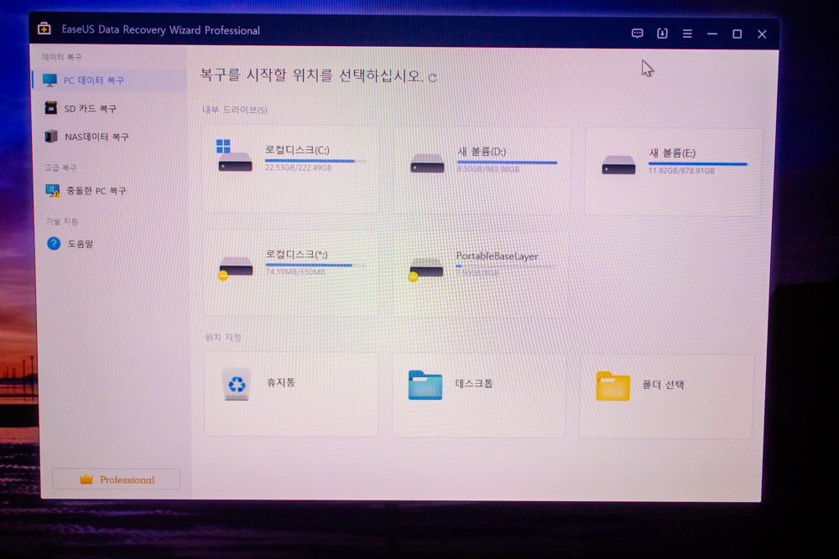The image size is (839, 559).
Task: Click 폴더 선택 to pick a folder
Action: point(666,397)
